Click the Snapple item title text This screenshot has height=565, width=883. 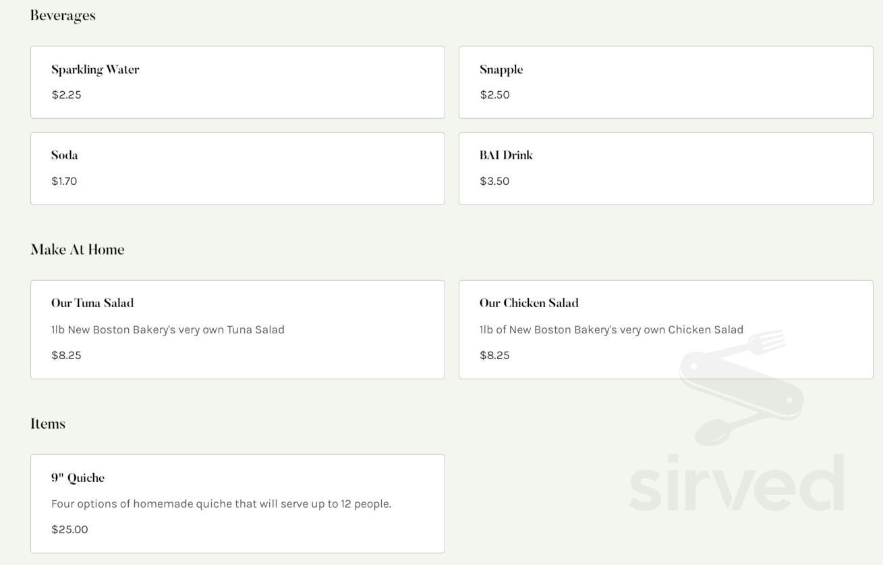[x=501, y=69]
